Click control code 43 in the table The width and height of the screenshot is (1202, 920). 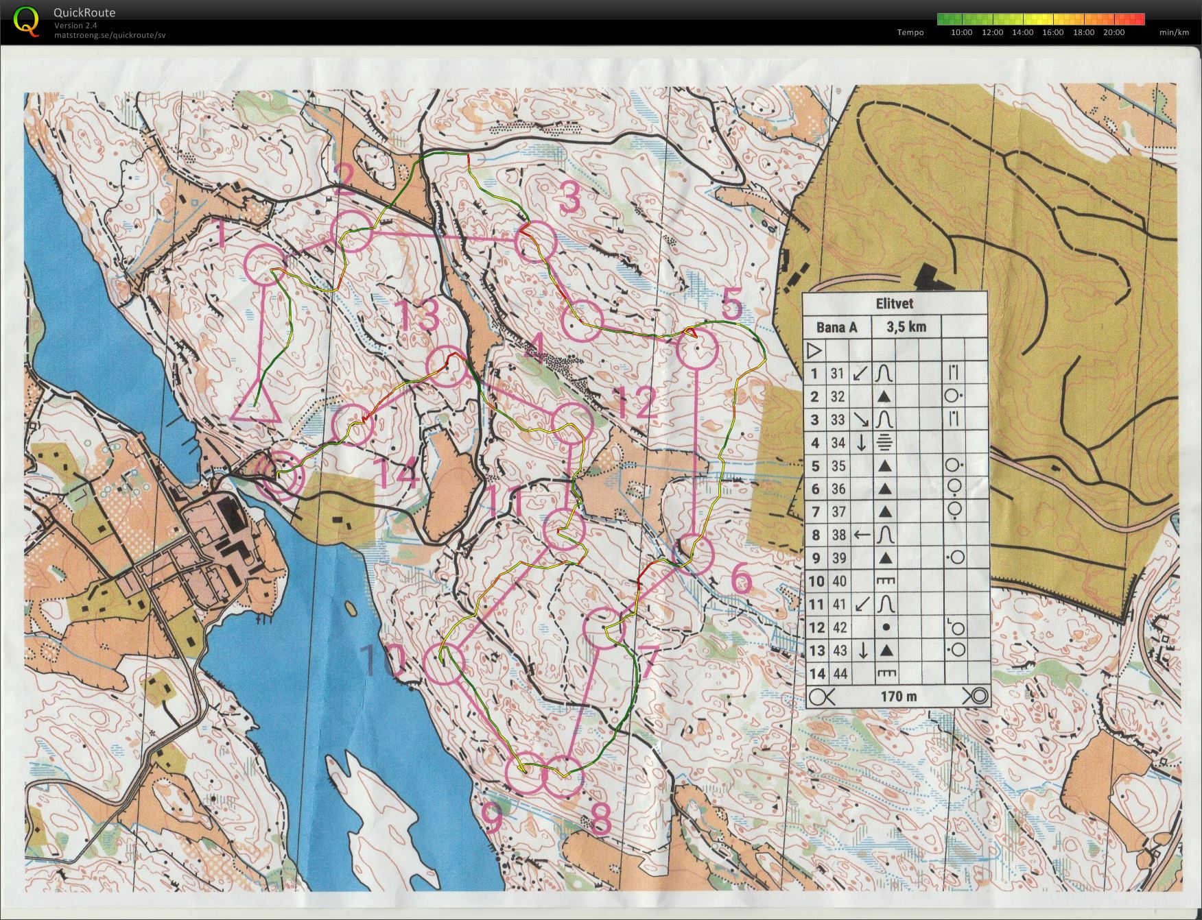pos(839,651)
